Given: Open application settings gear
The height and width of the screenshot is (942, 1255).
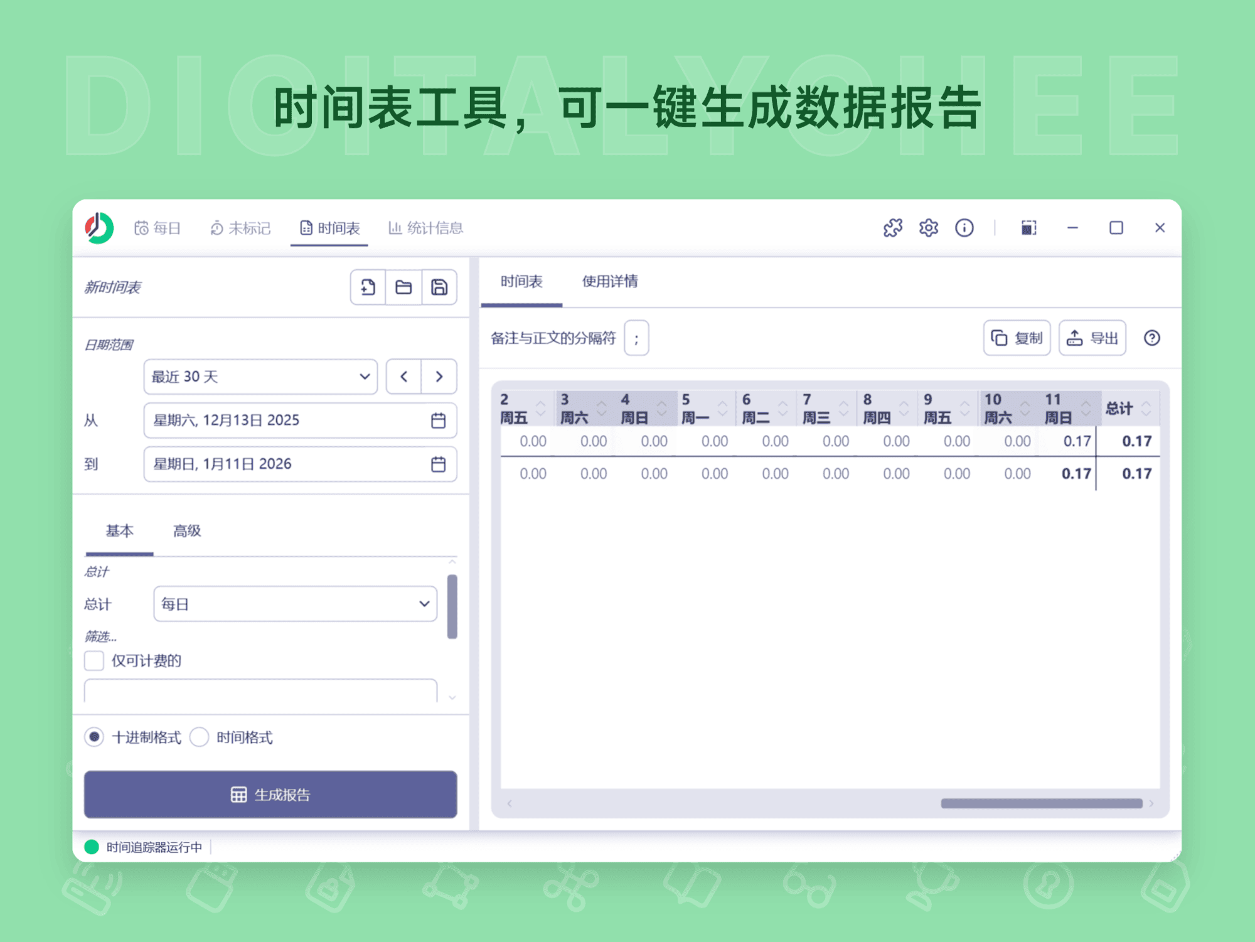Looking at the screenshot, I should click(x=928, y=228).
